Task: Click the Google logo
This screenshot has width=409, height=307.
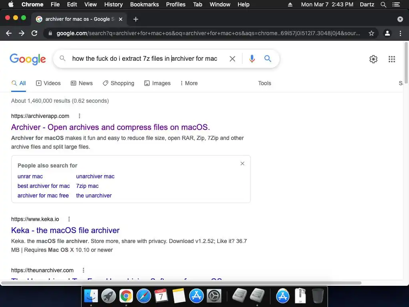Action: (28, 59)
